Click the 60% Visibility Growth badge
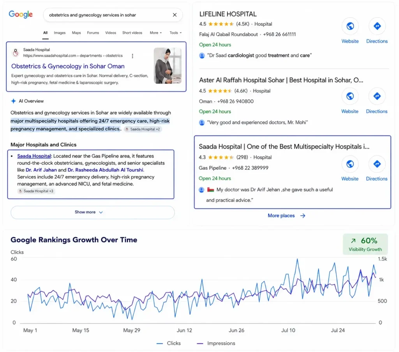Image resolution: width=399 pixels, height=352 pixels. click(x=365, y=244)
